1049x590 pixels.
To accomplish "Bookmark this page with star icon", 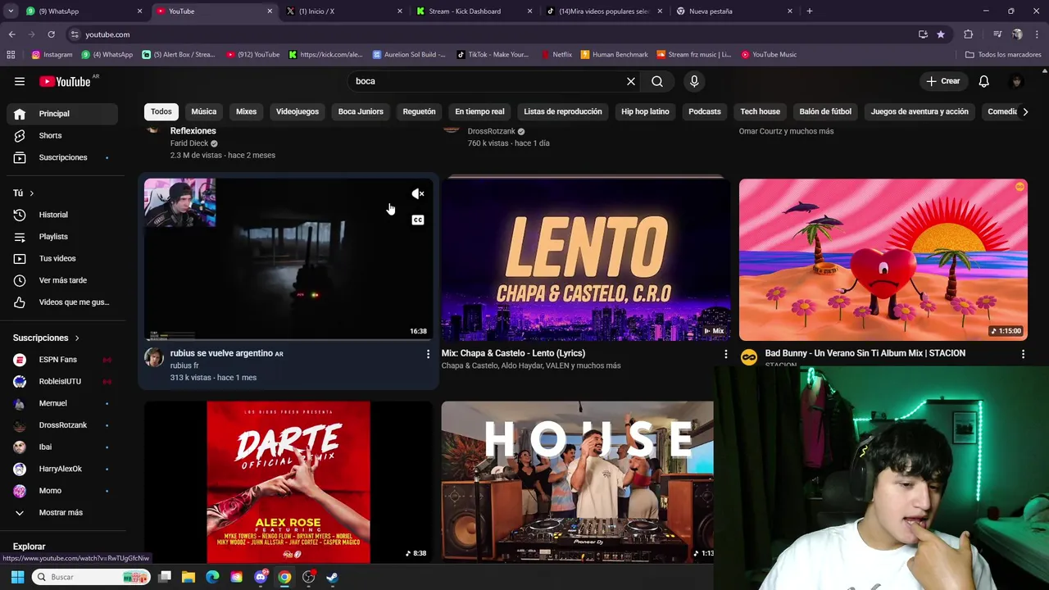I will [941, 34].
